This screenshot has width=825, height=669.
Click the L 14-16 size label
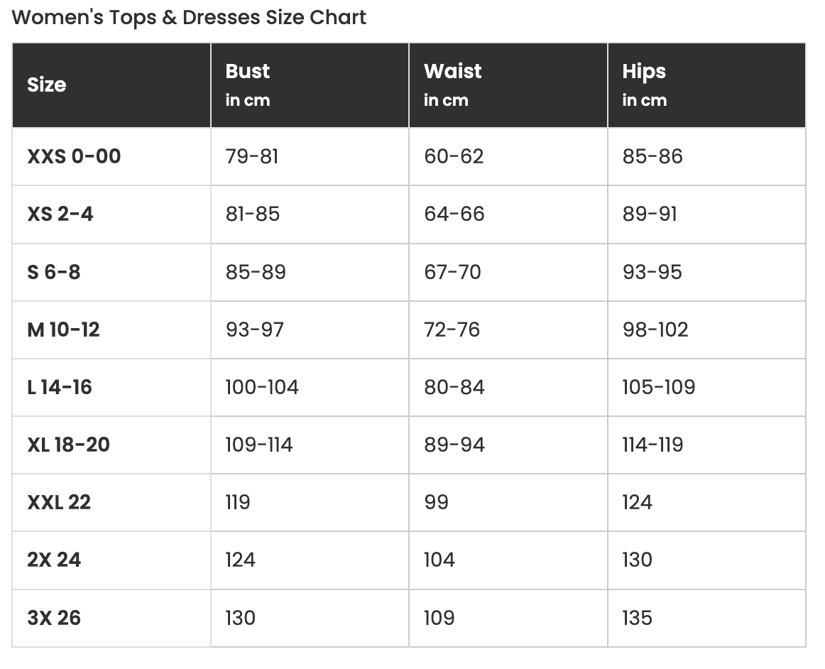click(x=60, y=387)
